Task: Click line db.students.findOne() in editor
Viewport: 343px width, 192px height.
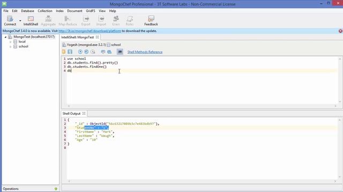Action: click(x=87, y=67)
